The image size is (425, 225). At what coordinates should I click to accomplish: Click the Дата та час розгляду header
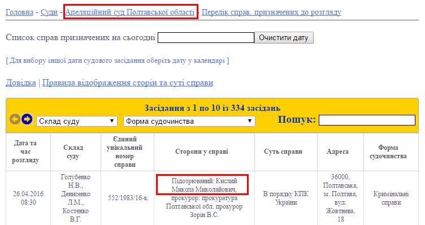(x=28, y=152)
